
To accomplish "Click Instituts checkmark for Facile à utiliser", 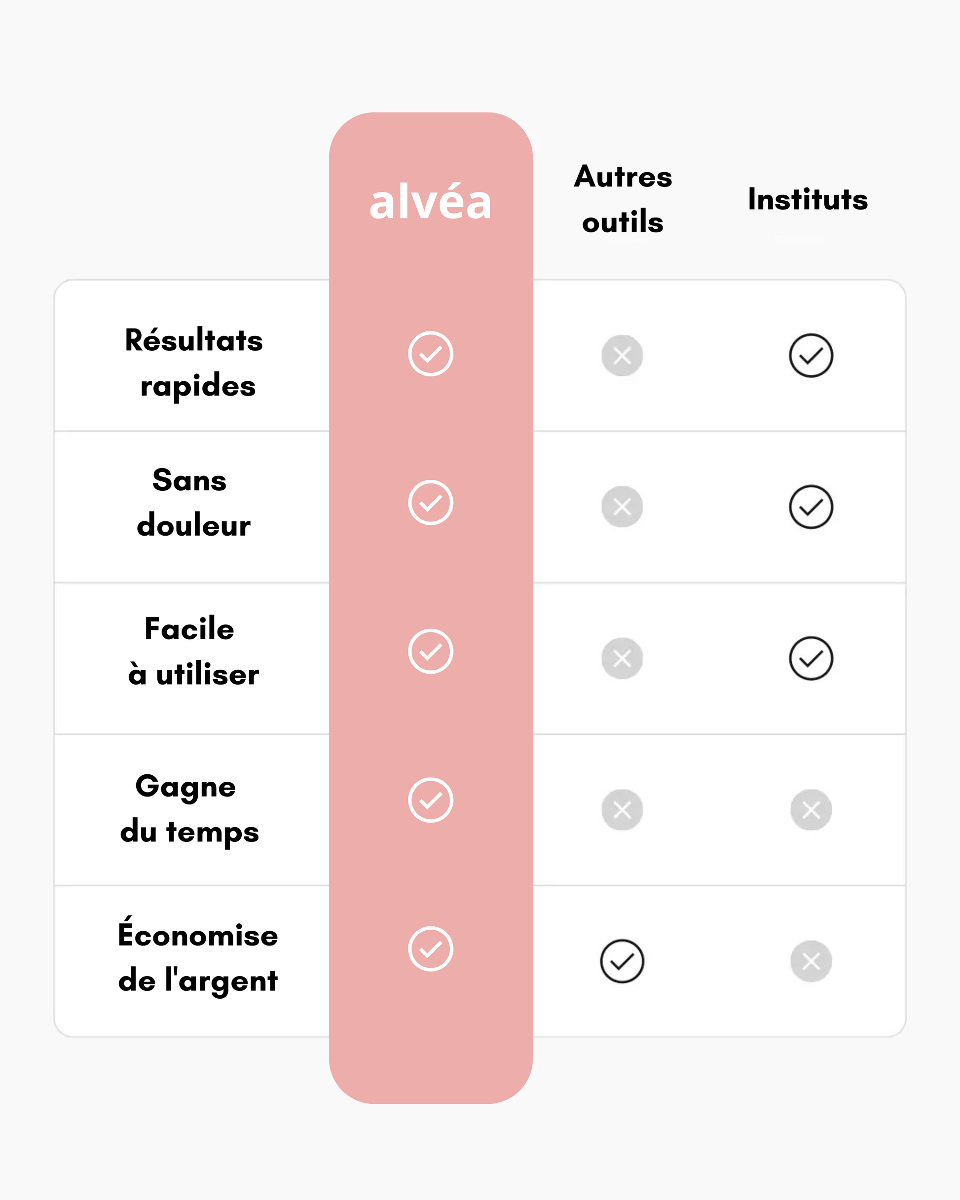I will (811, 658).
